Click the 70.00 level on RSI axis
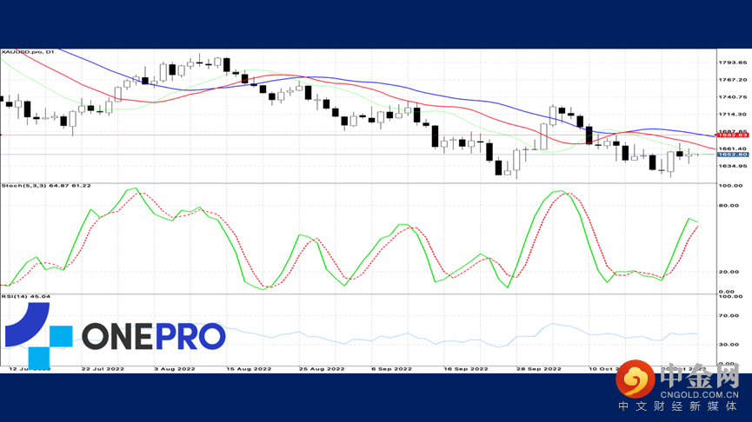 pyautogui.click(x=729, y=315)
